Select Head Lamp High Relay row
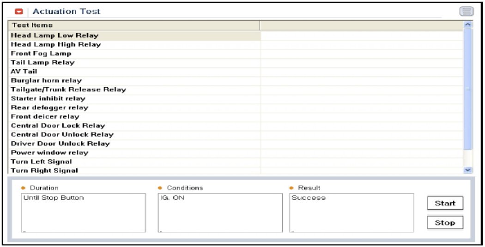This screenshot has width=485, height=247. 55,45
